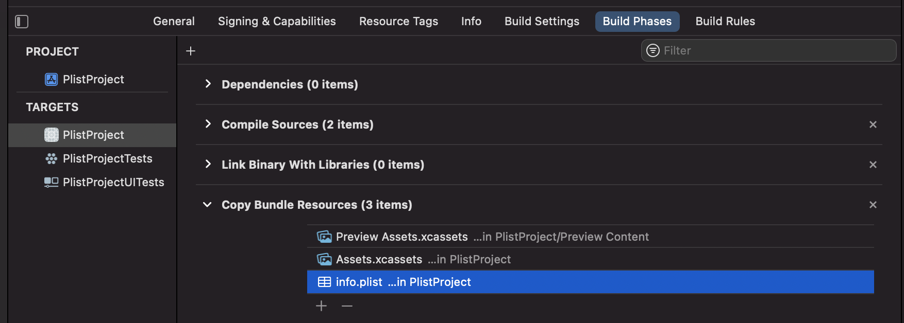Select PlistProject under PROJECT
The image size is (904, 323).
click(x=93, y=79)
